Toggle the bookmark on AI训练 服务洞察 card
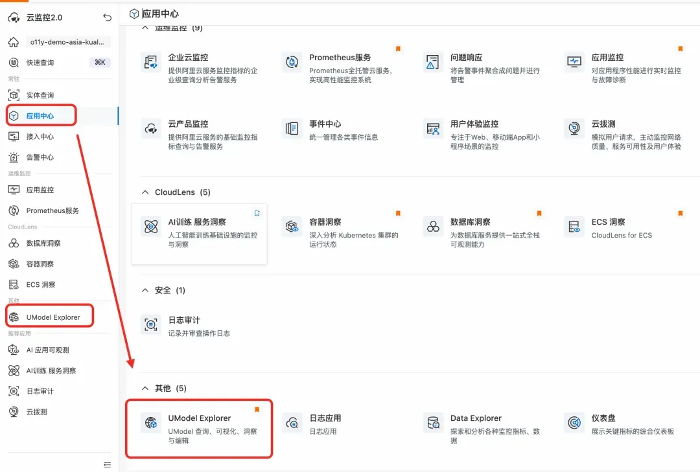Screen dimensions: 700x472 tap(257, 213)
